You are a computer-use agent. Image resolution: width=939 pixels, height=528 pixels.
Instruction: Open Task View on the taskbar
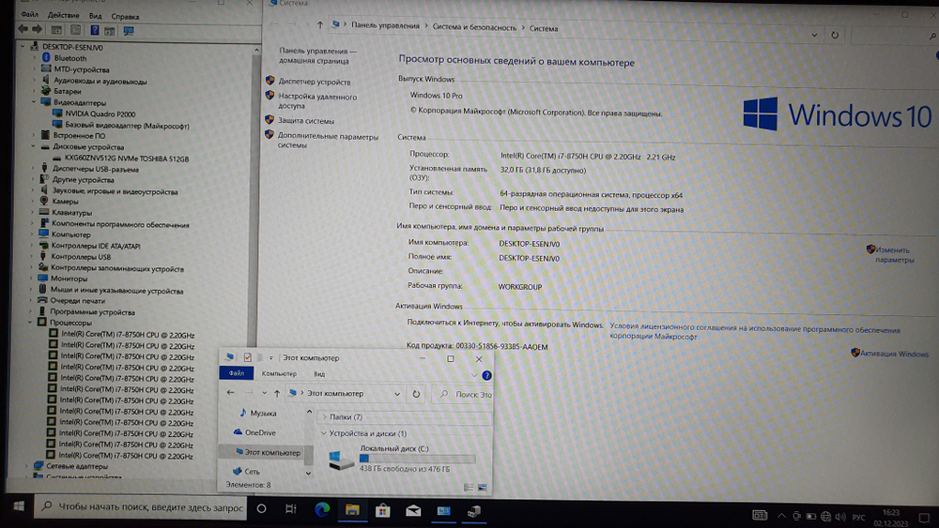pos(291,509)
